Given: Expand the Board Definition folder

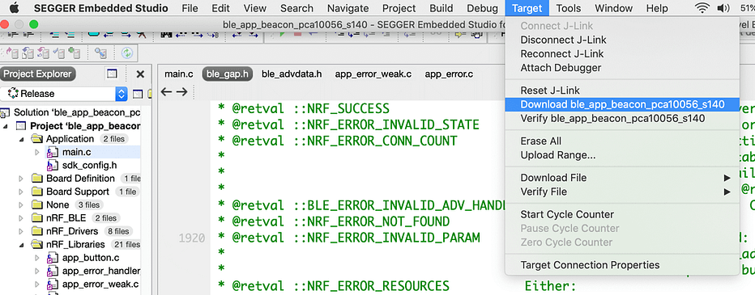Looking at the screenshot, I should [x=21, y=179].
